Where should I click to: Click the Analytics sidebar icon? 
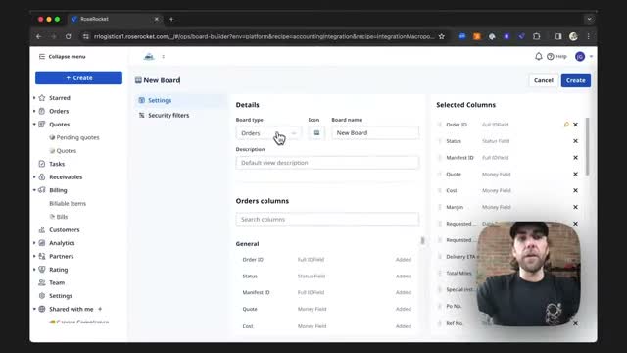pos(42,243)
